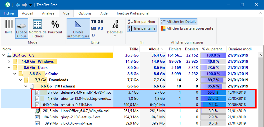Show Afficher la carte arborescente
The image size is (264, 127).
(187, 28)
